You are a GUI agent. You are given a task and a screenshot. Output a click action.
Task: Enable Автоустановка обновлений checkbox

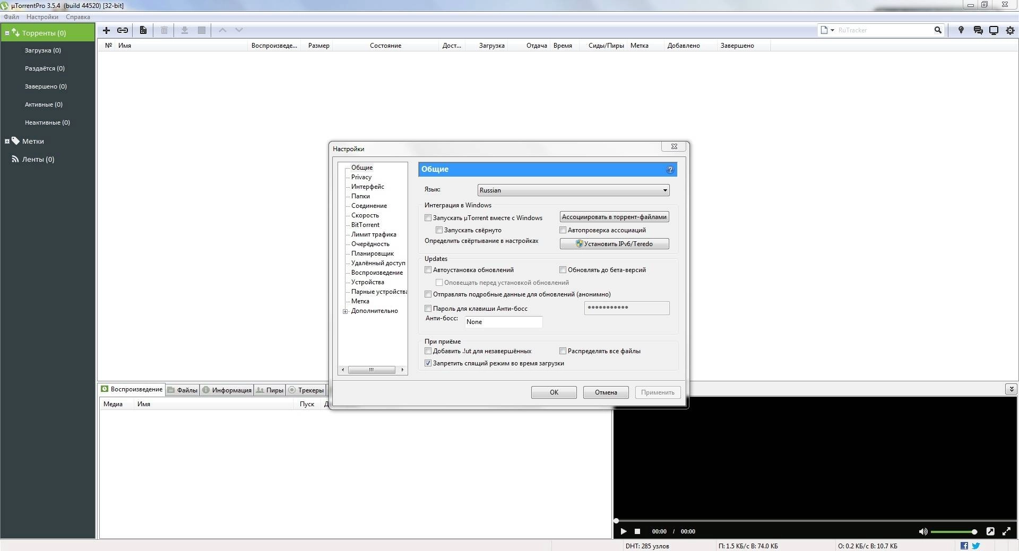(x=428, y=270)
